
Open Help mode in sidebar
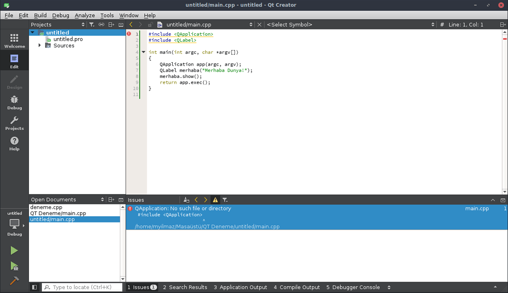coord(14,144)
